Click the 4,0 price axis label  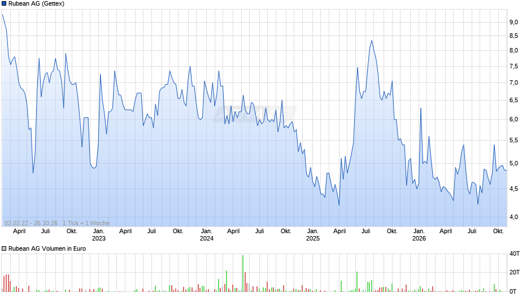513,217
